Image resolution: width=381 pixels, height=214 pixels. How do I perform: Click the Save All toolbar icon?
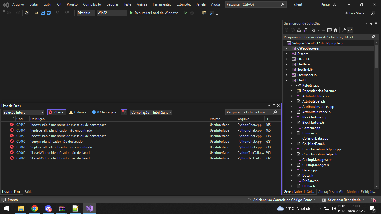click(x=48, y=13)
